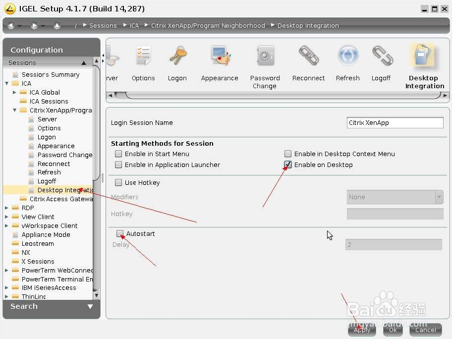This screenshot has width=452, height=339.
Task: Open the Logon keys icon
Action: click(x=178, y=56)
